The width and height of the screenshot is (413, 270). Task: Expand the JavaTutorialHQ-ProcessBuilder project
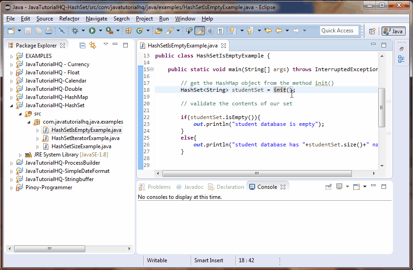click(x=10, y=163)
